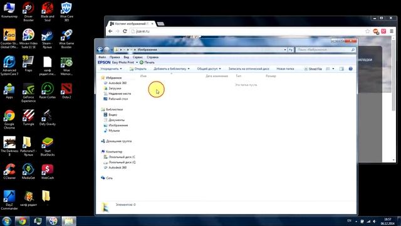Open the Правка menu
Screen dimensions: 401x226
[x=115, y=57]
